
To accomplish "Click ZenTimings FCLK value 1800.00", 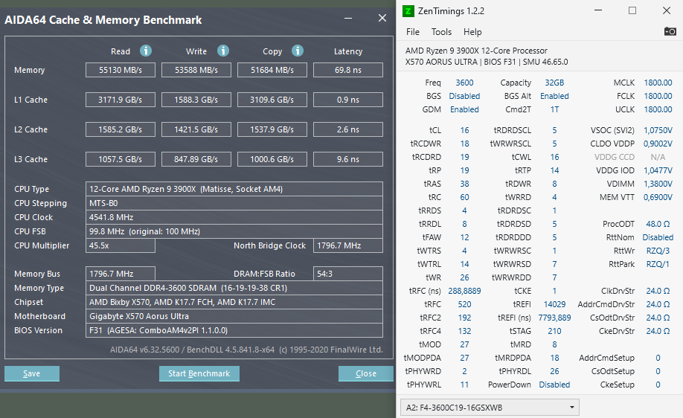I will [658, 96].
